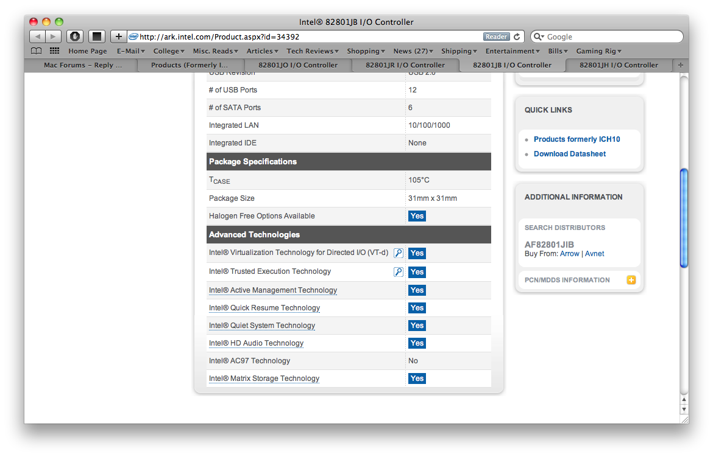This screenshot has width=713, height=457.
Task: Click the Package Specifications section header
Action: [349, 161]
